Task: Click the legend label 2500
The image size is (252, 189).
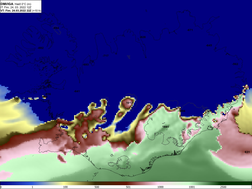Action: pos(223,187)
